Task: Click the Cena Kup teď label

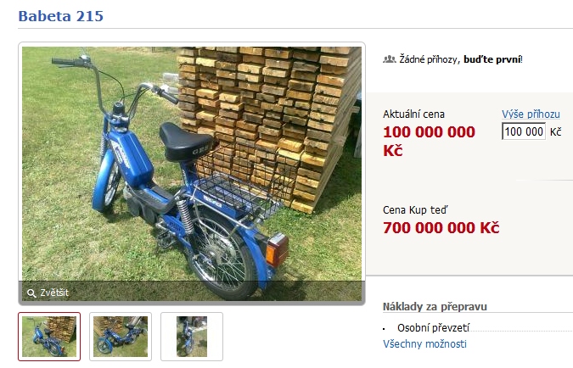Action: tap(415, 210)
